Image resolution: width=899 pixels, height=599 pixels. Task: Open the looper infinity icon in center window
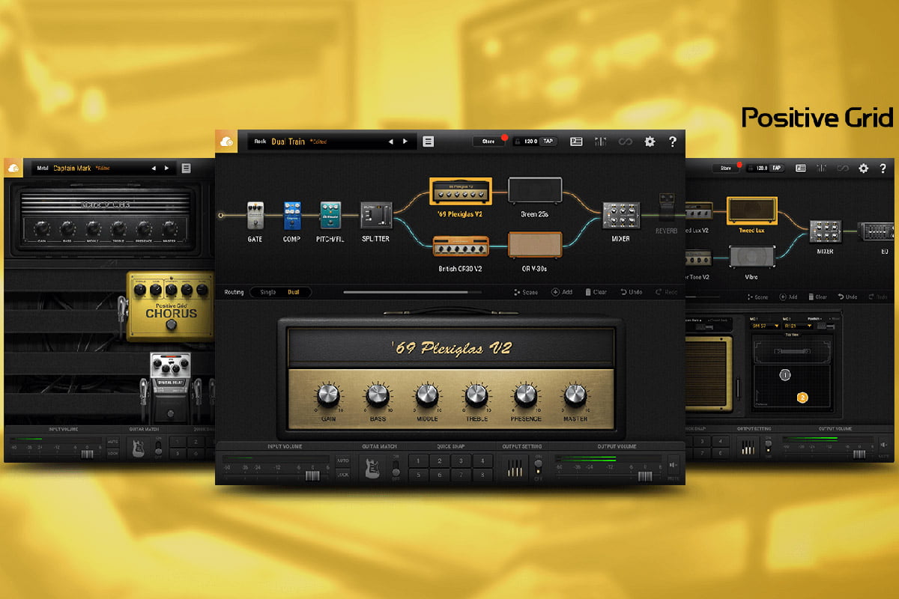click(x=625, y=141)
